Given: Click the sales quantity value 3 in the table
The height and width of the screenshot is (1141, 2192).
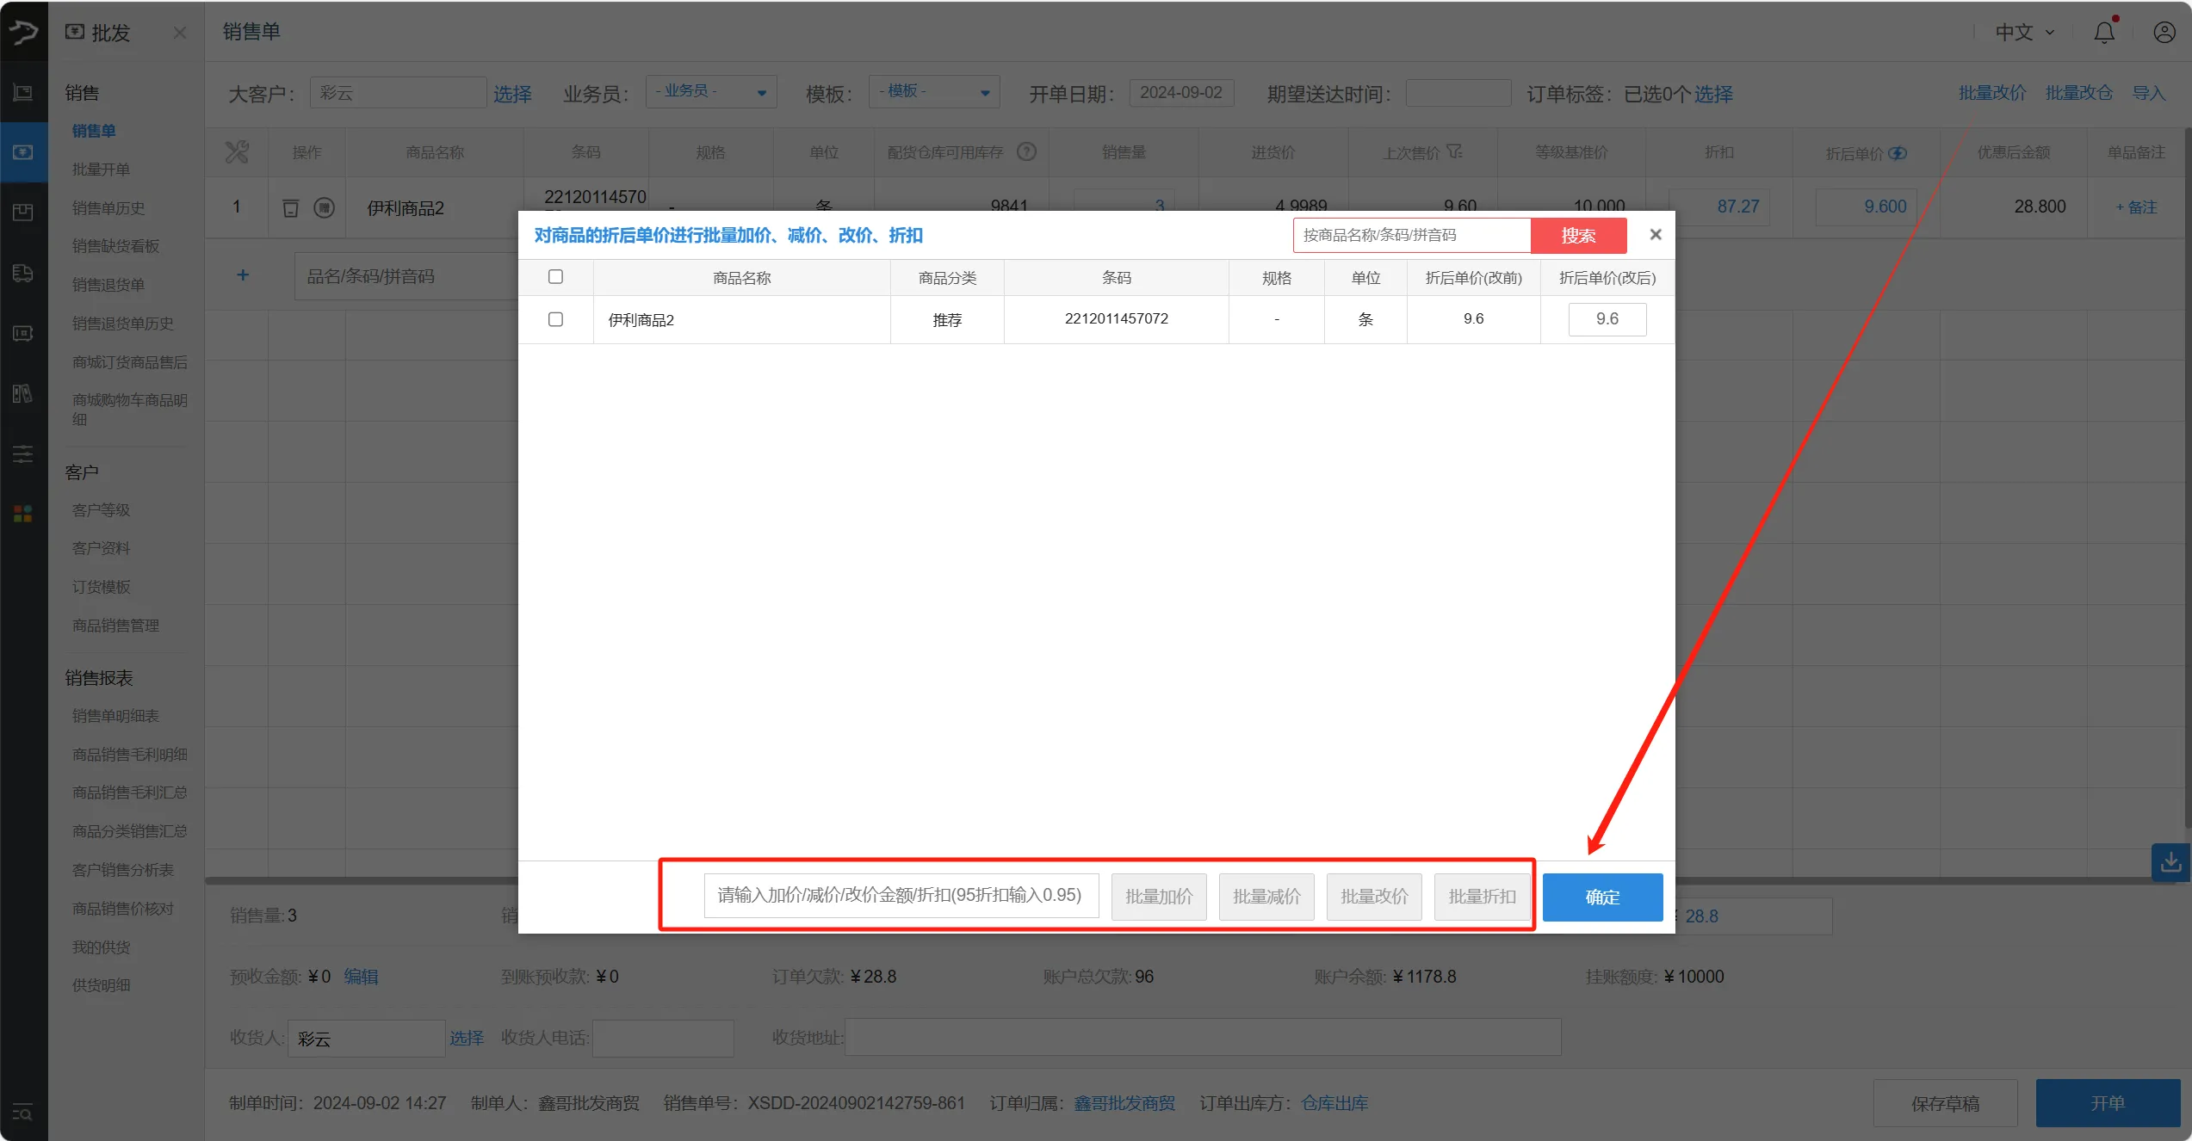Looking at the screenshot, I should pyautogui.click(x=1160, y=206).
